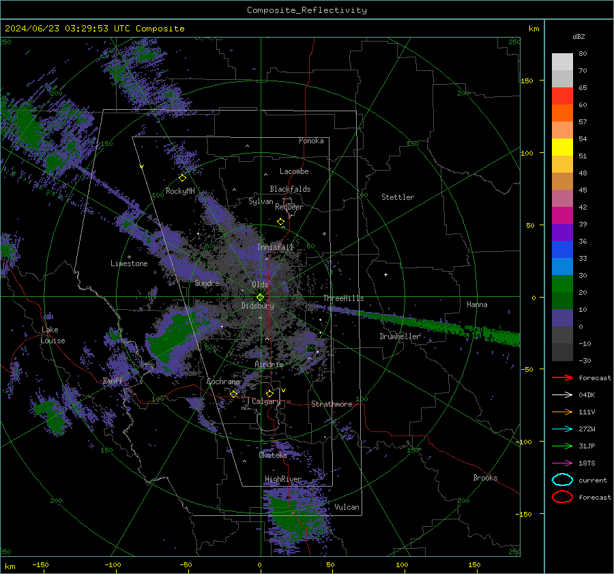Click the yellow diamond marker below Cochrane
Image resolution: width=614 pixels, height=574 pixels.
click(x=234, y=394)
